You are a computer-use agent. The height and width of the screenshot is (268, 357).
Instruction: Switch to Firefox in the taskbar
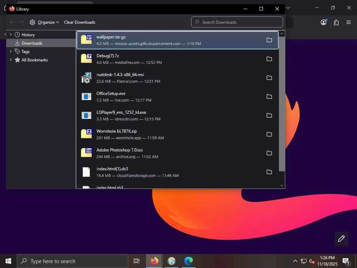pos(154,261)
